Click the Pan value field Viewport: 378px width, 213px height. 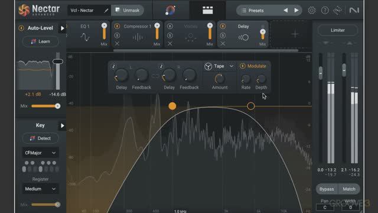coord(325,207)
